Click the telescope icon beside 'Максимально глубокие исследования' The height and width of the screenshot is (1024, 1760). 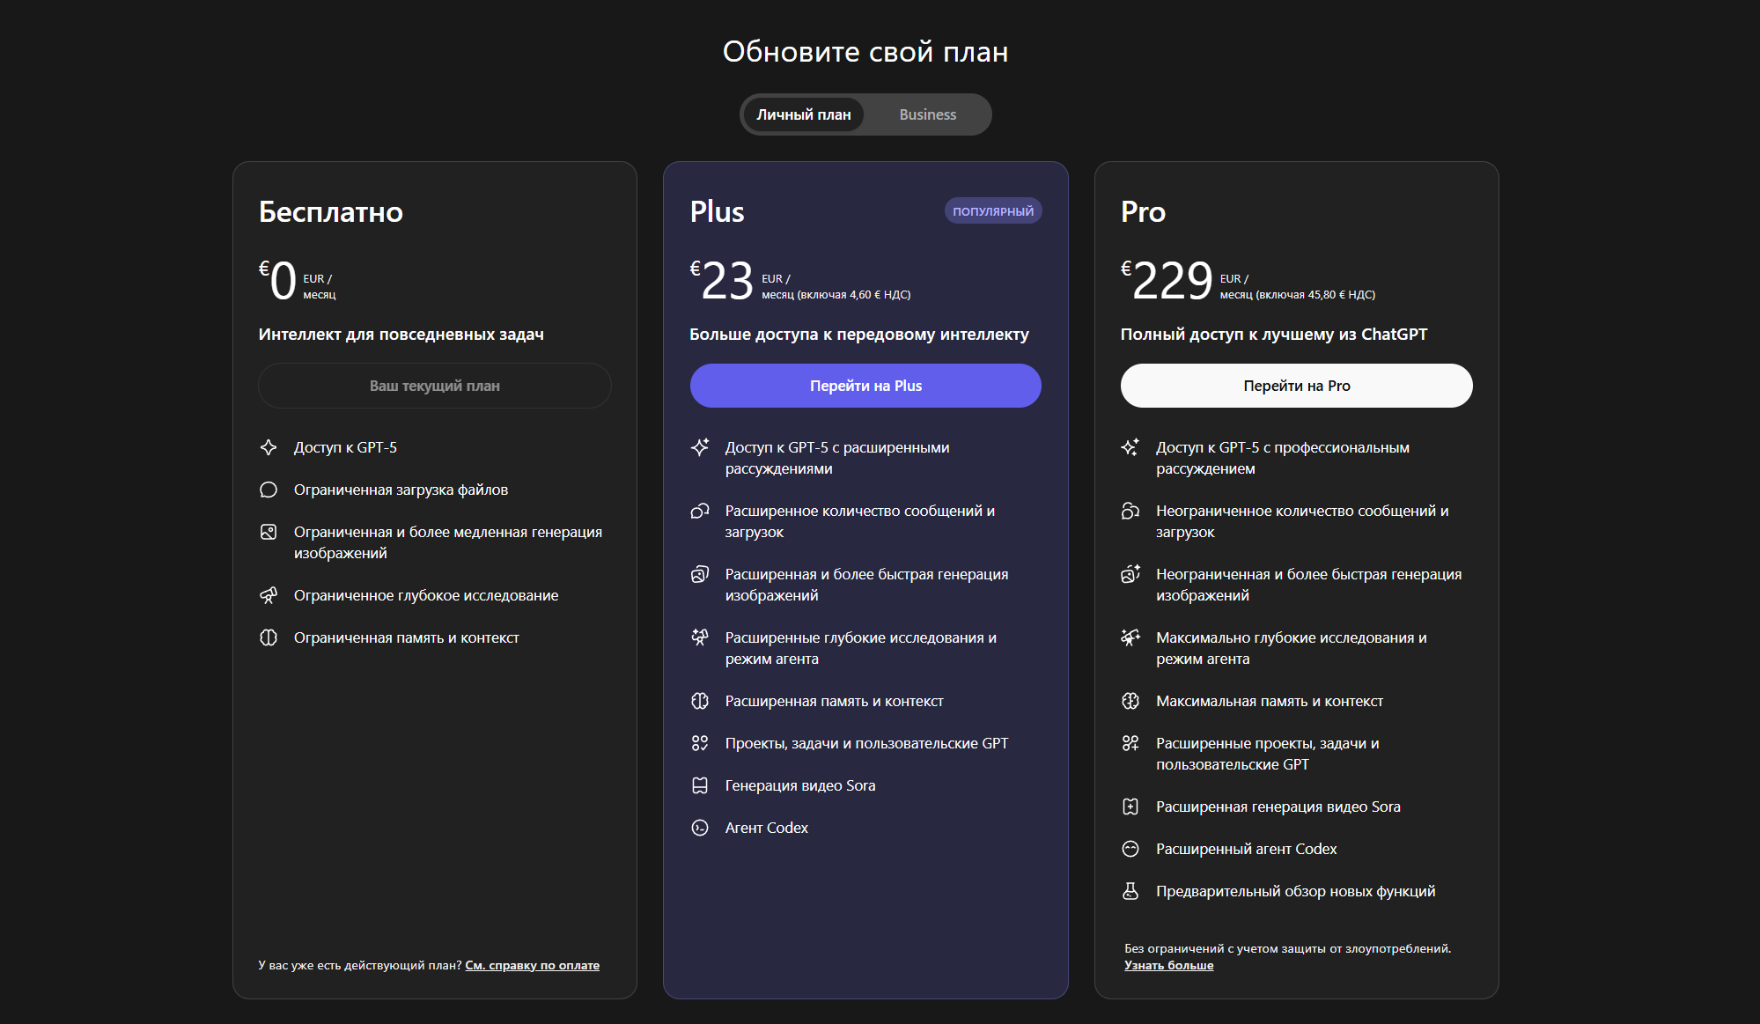[1130, 637]
